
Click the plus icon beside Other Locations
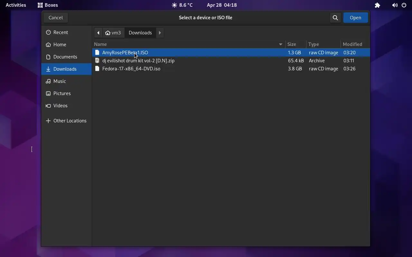click(48, 121)
